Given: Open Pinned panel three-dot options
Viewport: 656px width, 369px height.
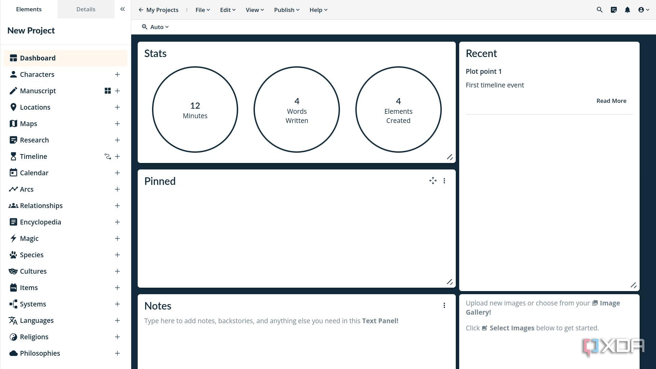Looking at the screenshot, I should coord(444,181).
